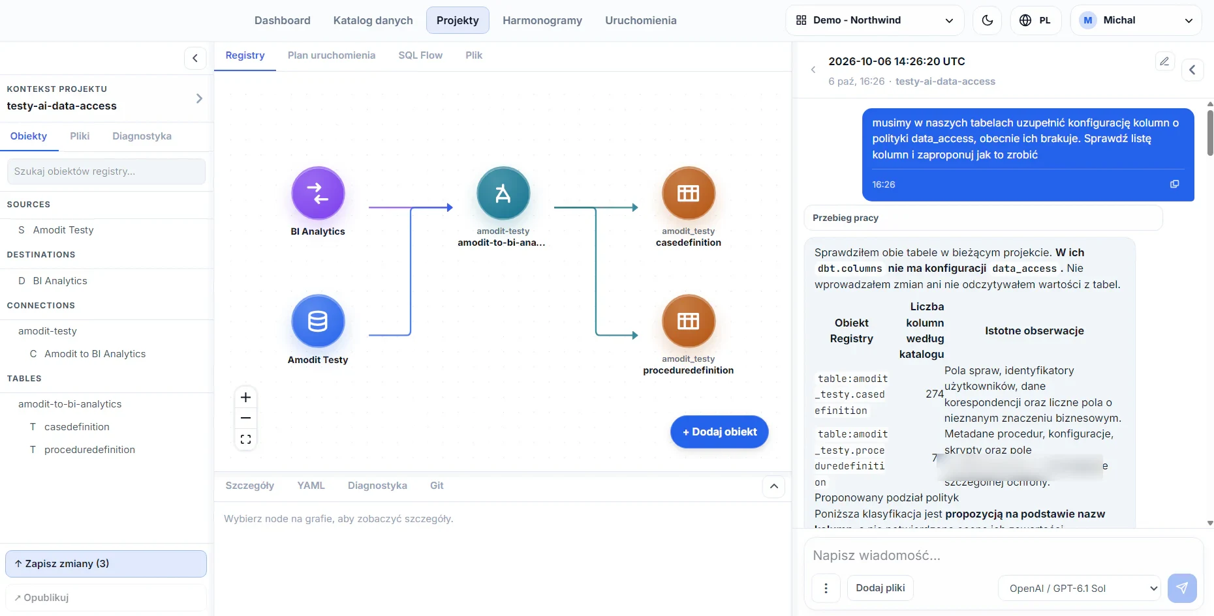Open the SQL Flow tab
The height and width of the screenshot is (616, 1214).
point(420,55)
